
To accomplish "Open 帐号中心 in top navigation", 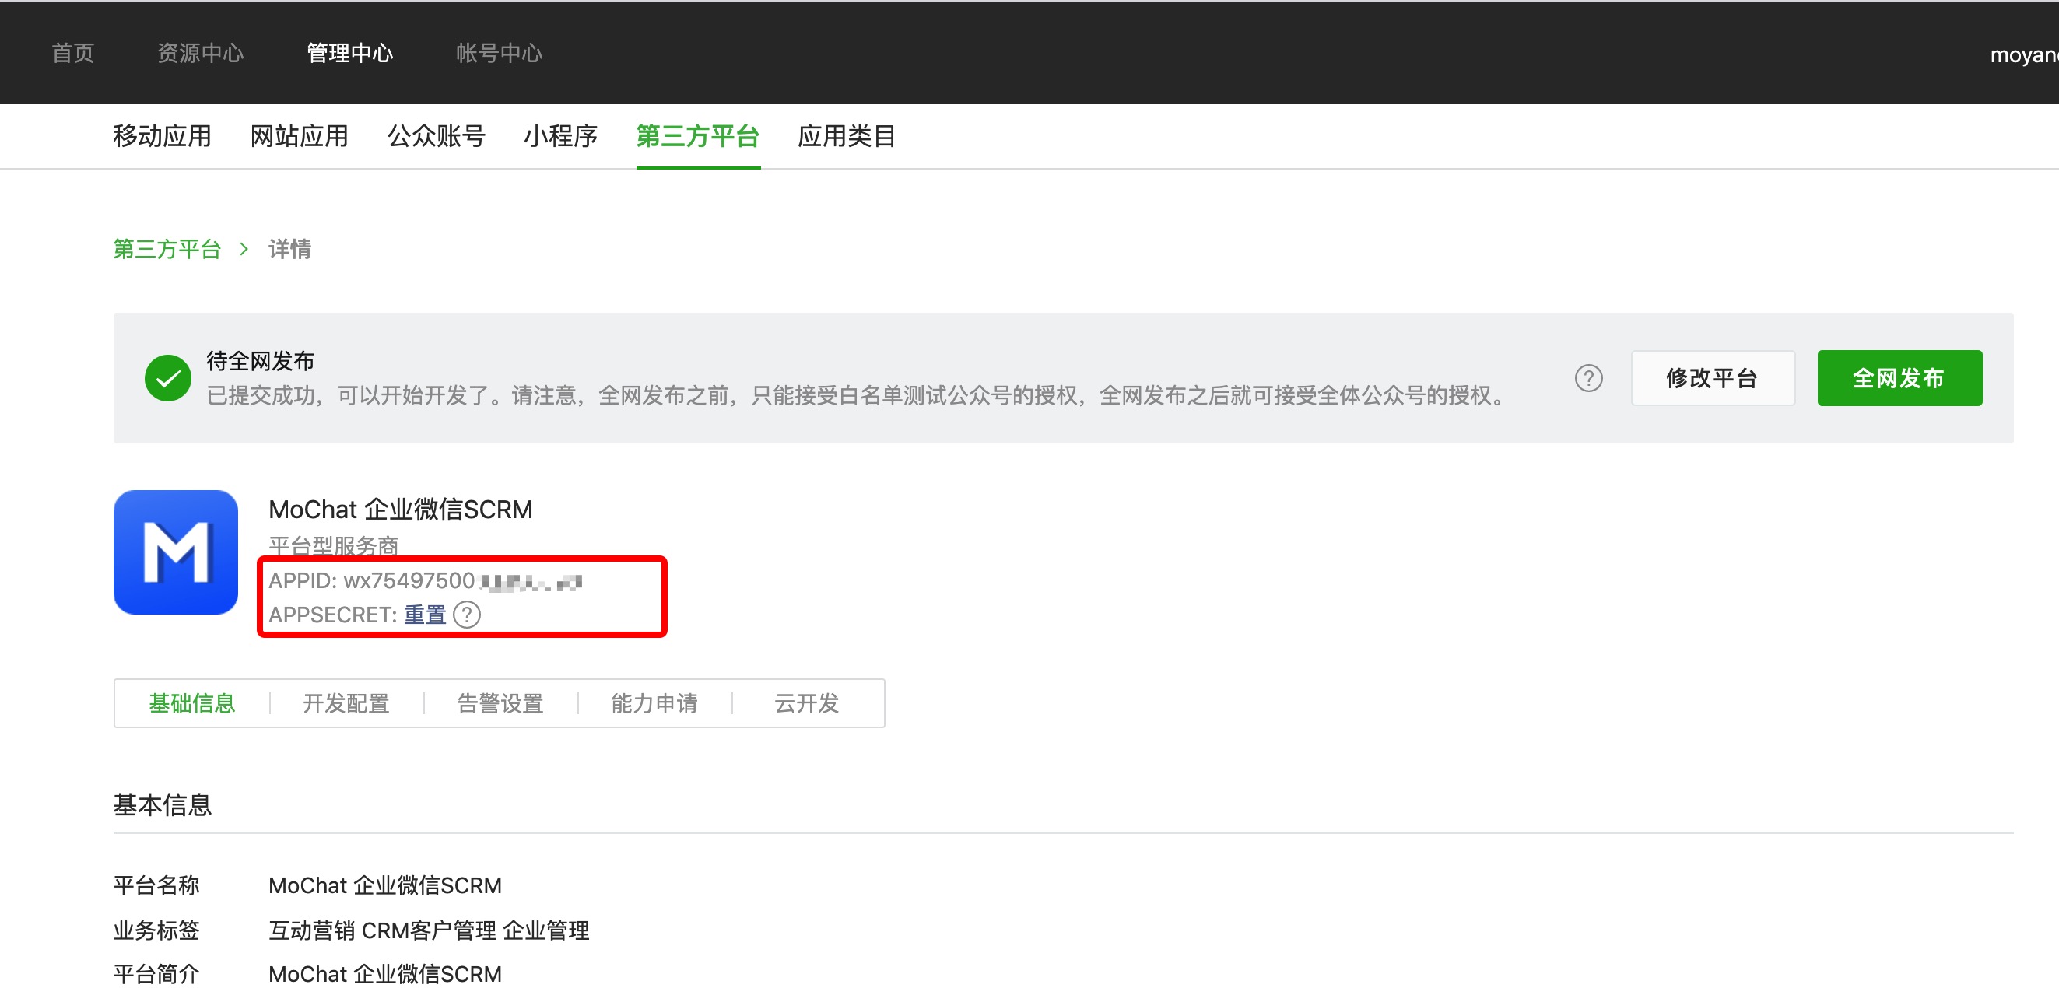I will 499,54.
